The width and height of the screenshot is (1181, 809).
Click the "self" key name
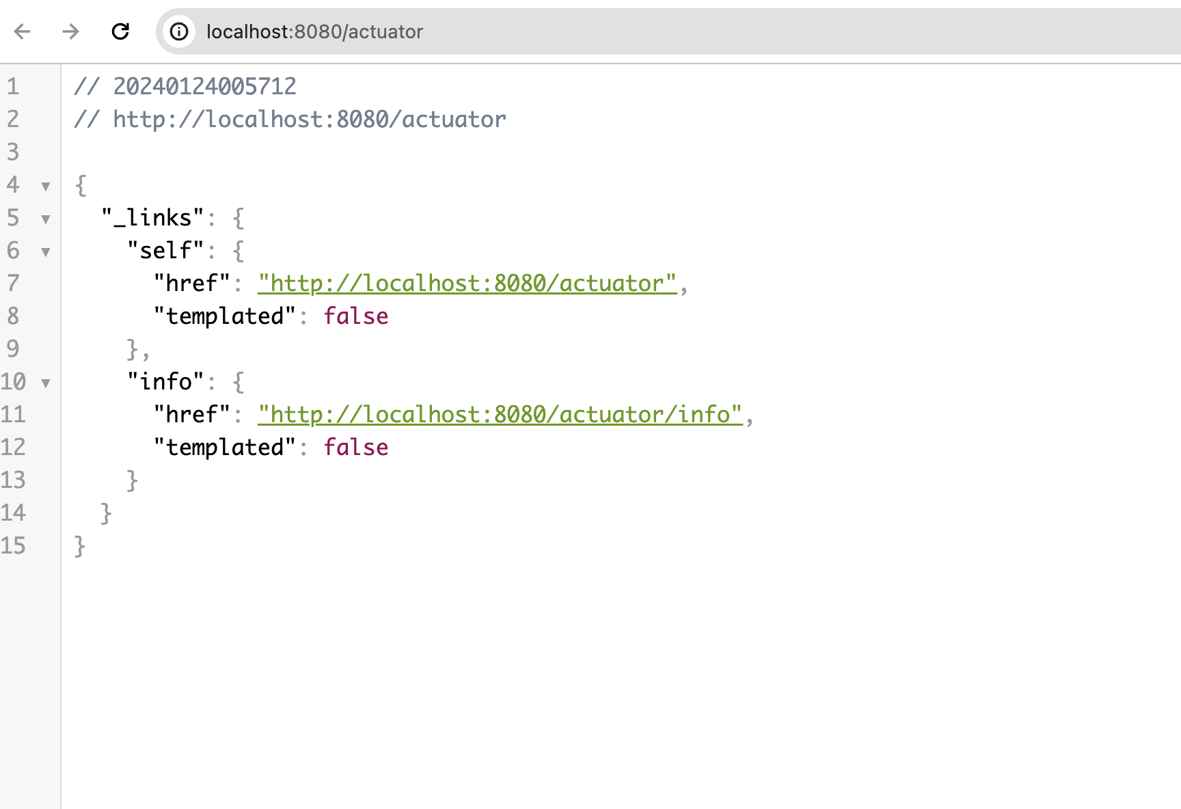click(165, 251)
